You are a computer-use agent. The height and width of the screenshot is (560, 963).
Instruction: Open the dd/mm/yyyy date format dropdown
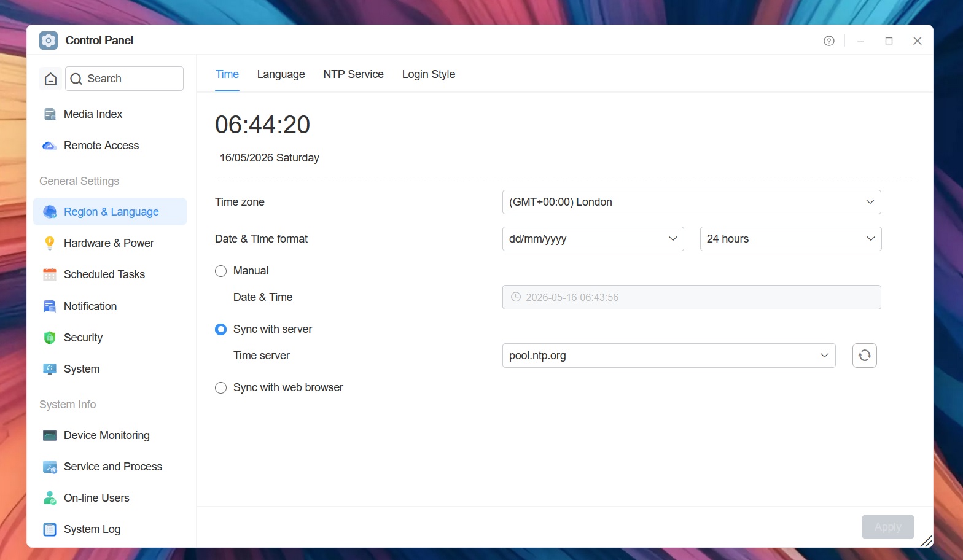click(593, 239)
